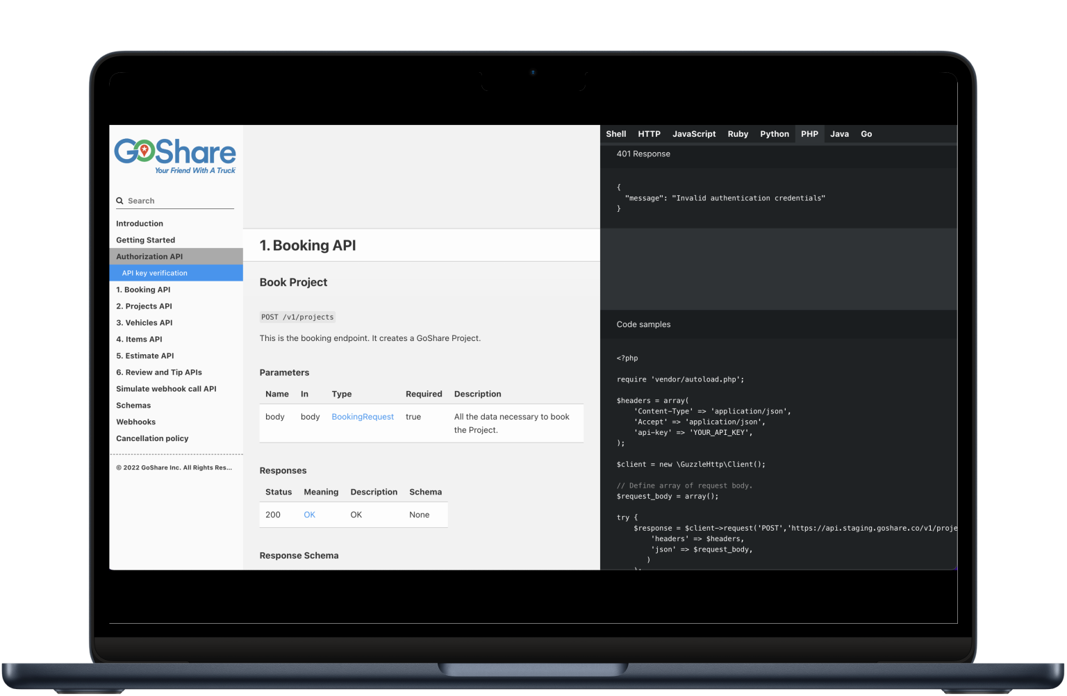1067x696 pixels.
Task: Select the Go language tab
Action: tap(866, 134)
